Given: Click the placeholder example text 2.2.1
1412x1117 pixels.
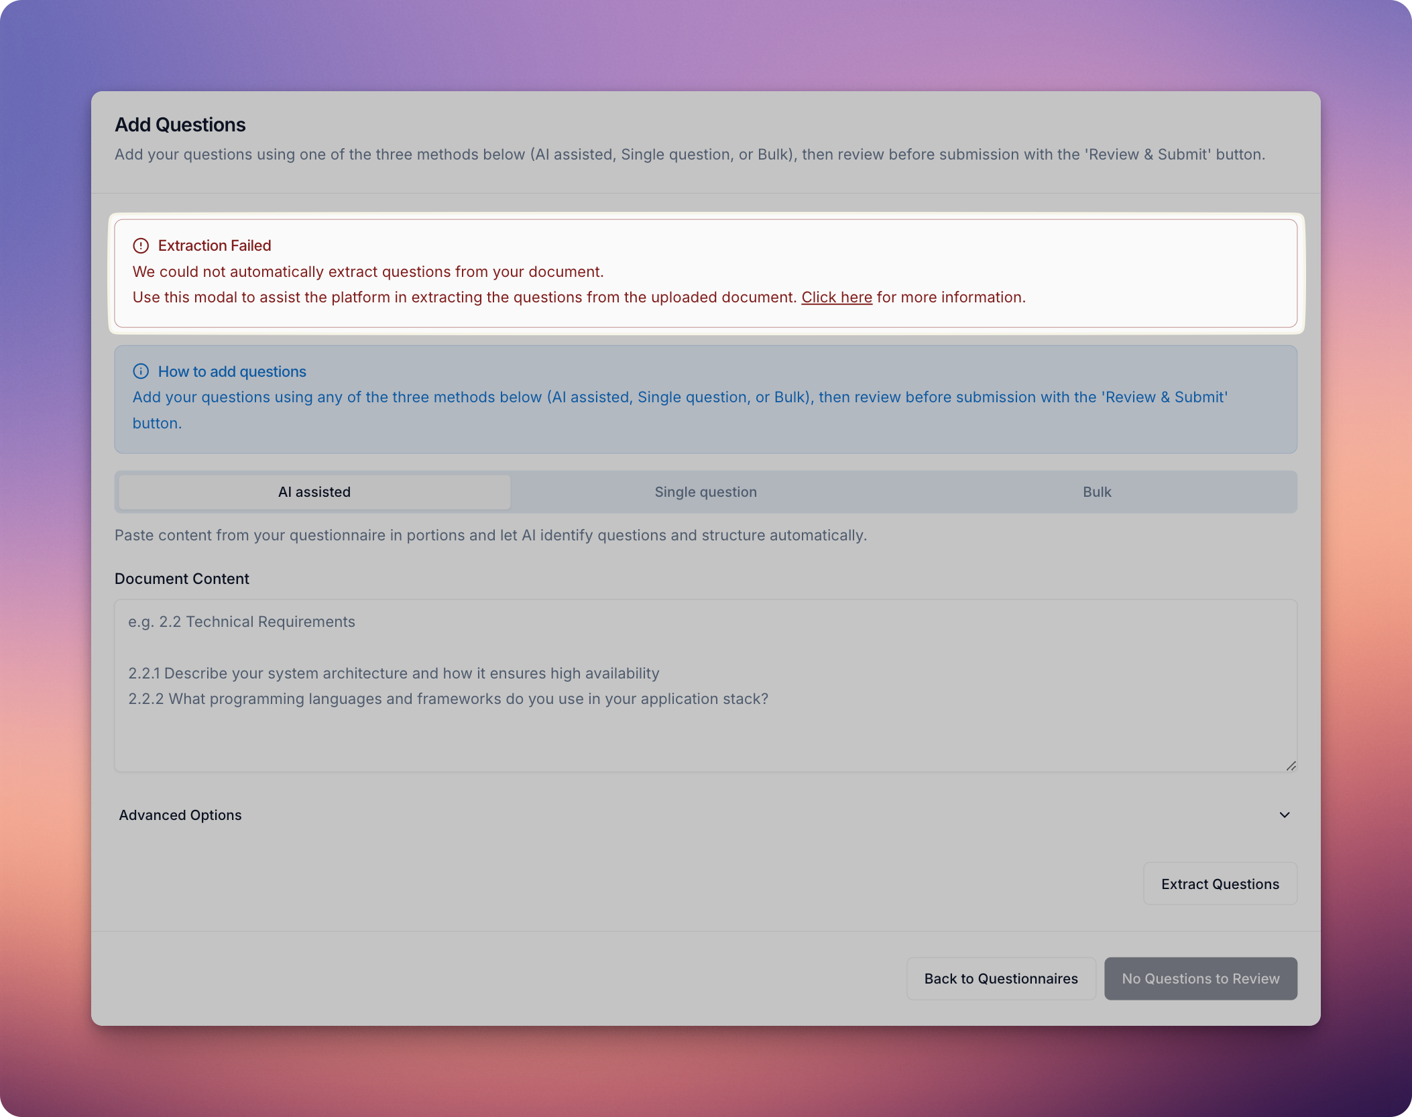Looking at the screenshot, I should click(x=394, y=673).
